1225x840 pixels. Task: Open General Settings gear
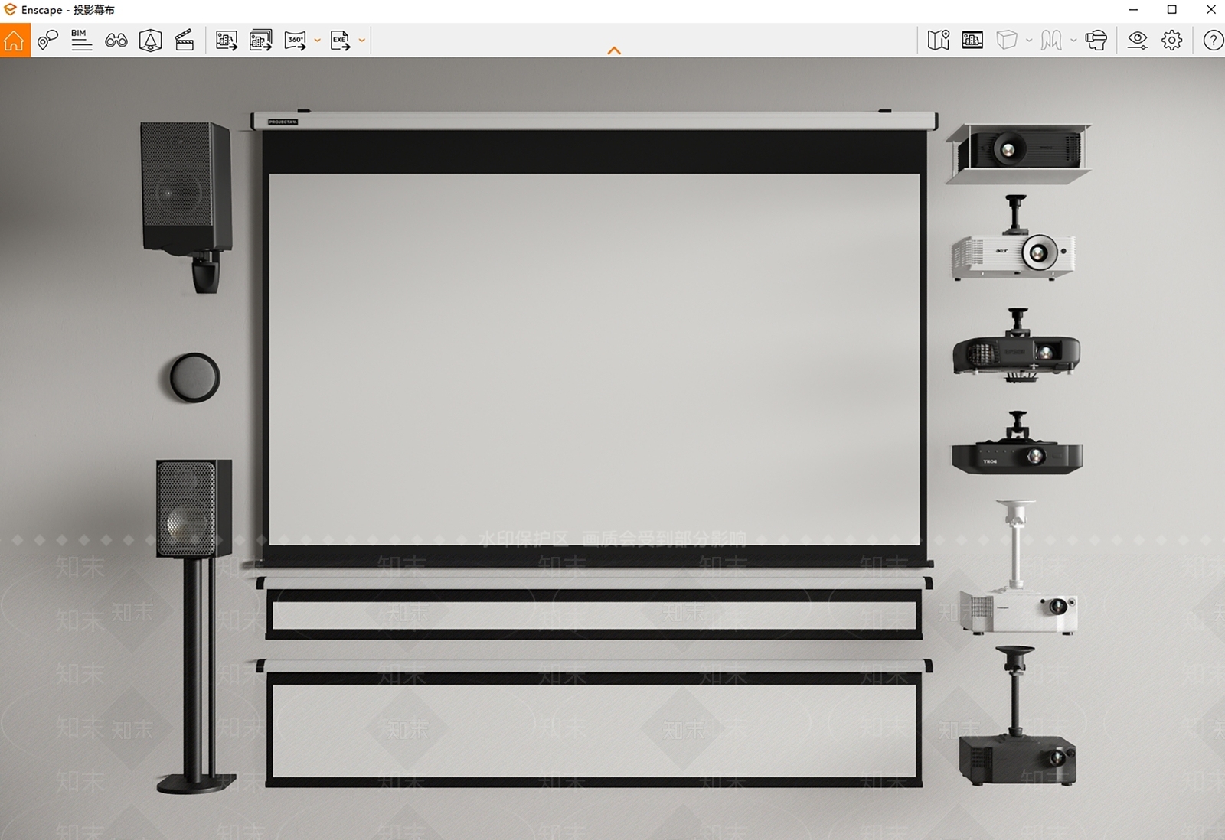[1172, 41]
